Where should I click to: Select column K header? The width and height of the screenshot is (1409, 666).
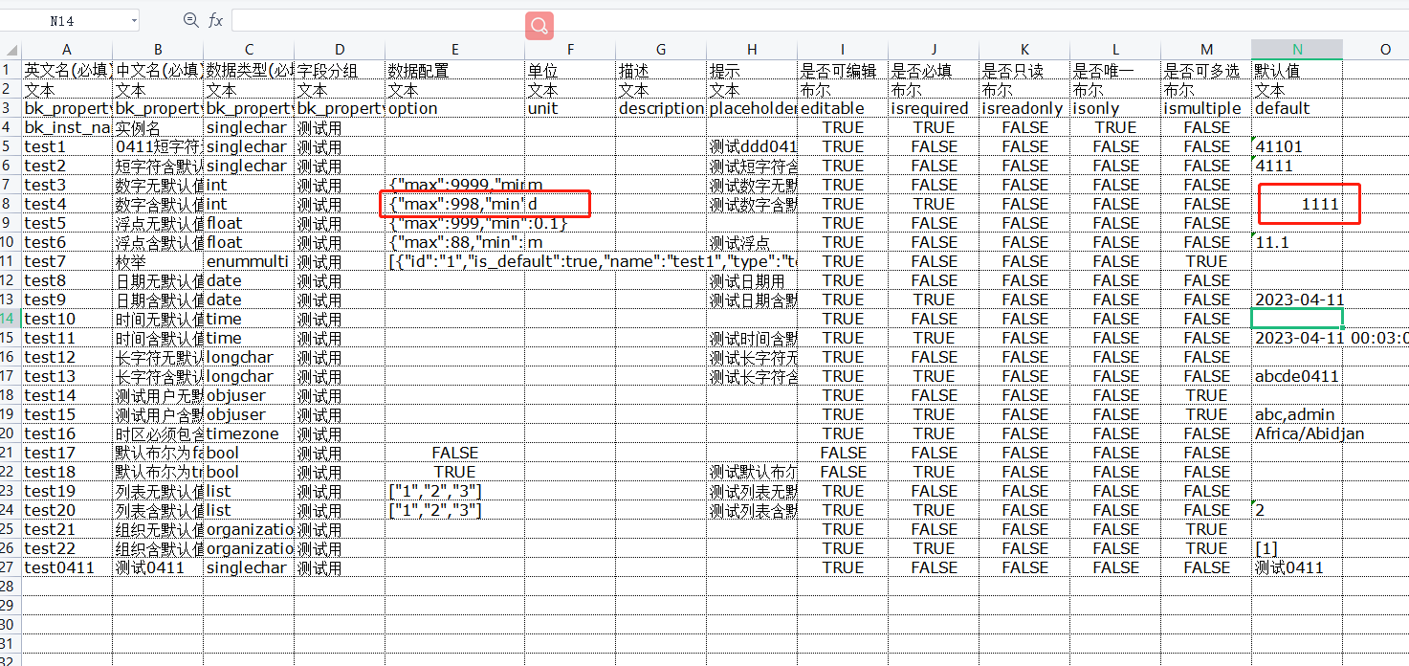pos(1024,50)
